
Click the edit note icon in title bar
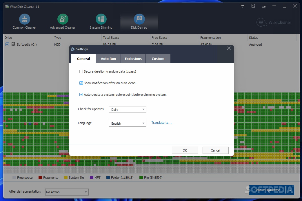[x=253, y=6]
